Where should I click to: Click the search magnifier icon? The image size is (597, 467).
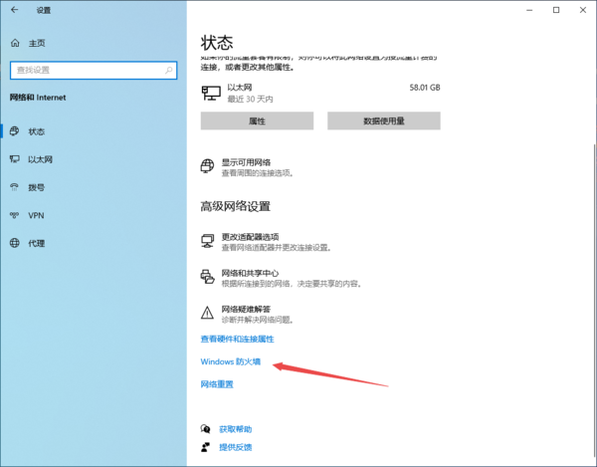(x=169, y=70)
